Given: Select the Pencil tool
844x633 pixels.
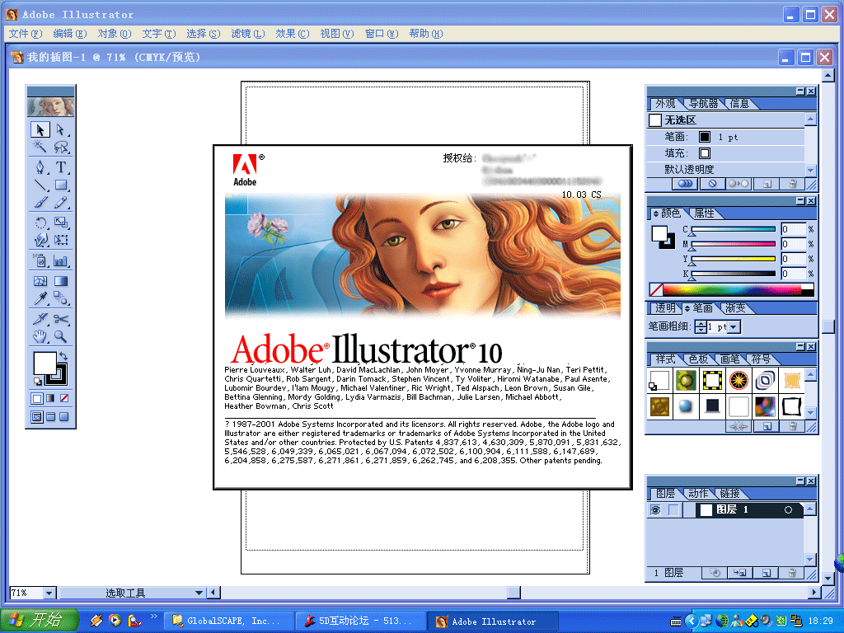Looking at the screenshot, I should pos(61,203).
